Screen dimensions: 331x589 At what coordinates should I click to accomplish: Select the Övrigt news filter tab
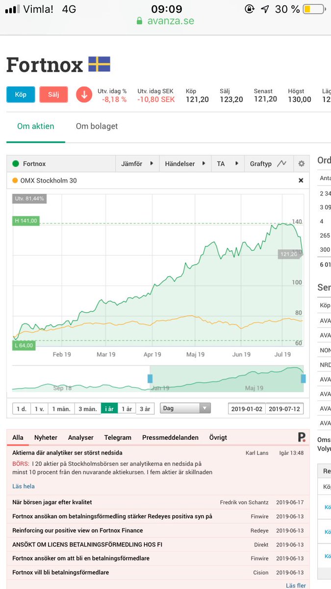point(218,437)
